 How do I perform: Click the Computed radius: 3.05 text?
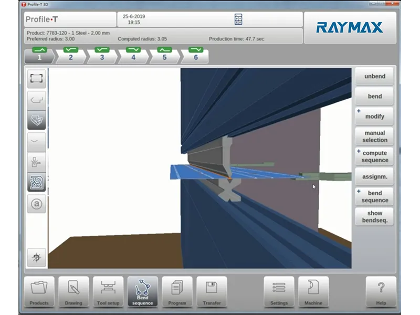[142, 39]
